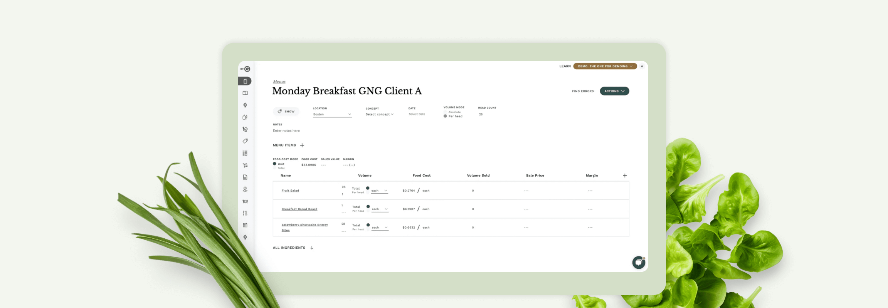The height and width of the screenshot is (308, 888).
Task: Click the Show tags button
Action: [286, 111]
